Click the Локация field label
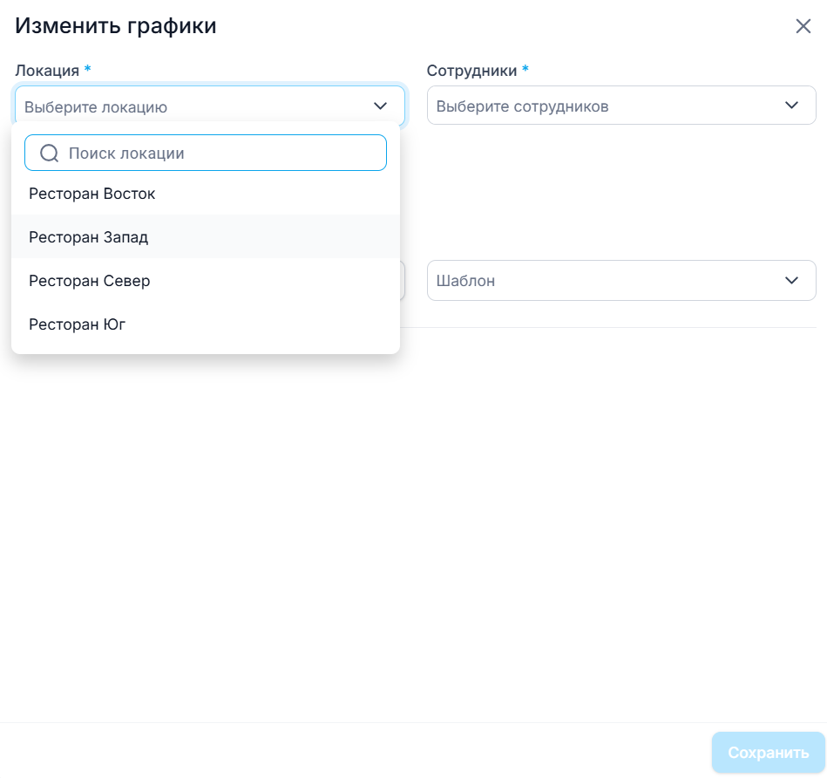 point(47,71)
